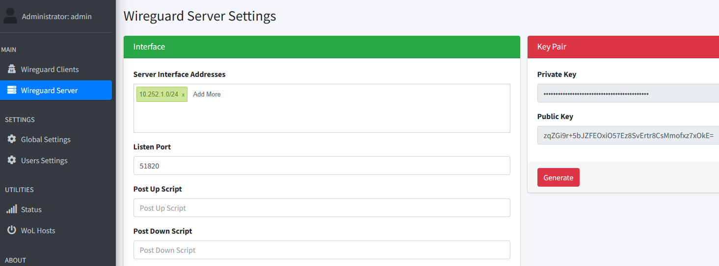This screenshot has width=719, height=266.
Task: Click the Wireguard Server sidebar icon
Action: point(11,91)
